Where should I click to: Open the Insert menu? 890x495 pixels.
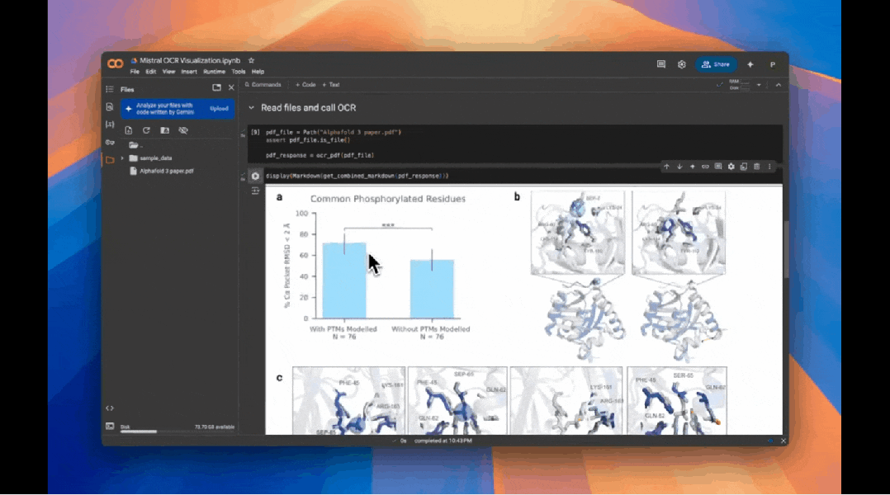(x=189, y=72)
